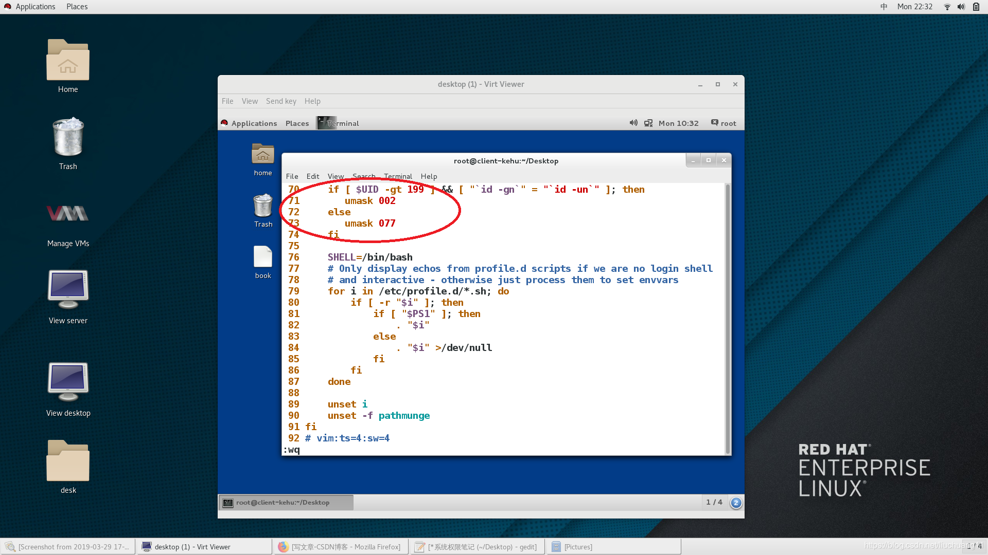Open the host desktop Trash icon
This screenshot has width=988, height=555.
pyautogui.click(x=68, y=137)
